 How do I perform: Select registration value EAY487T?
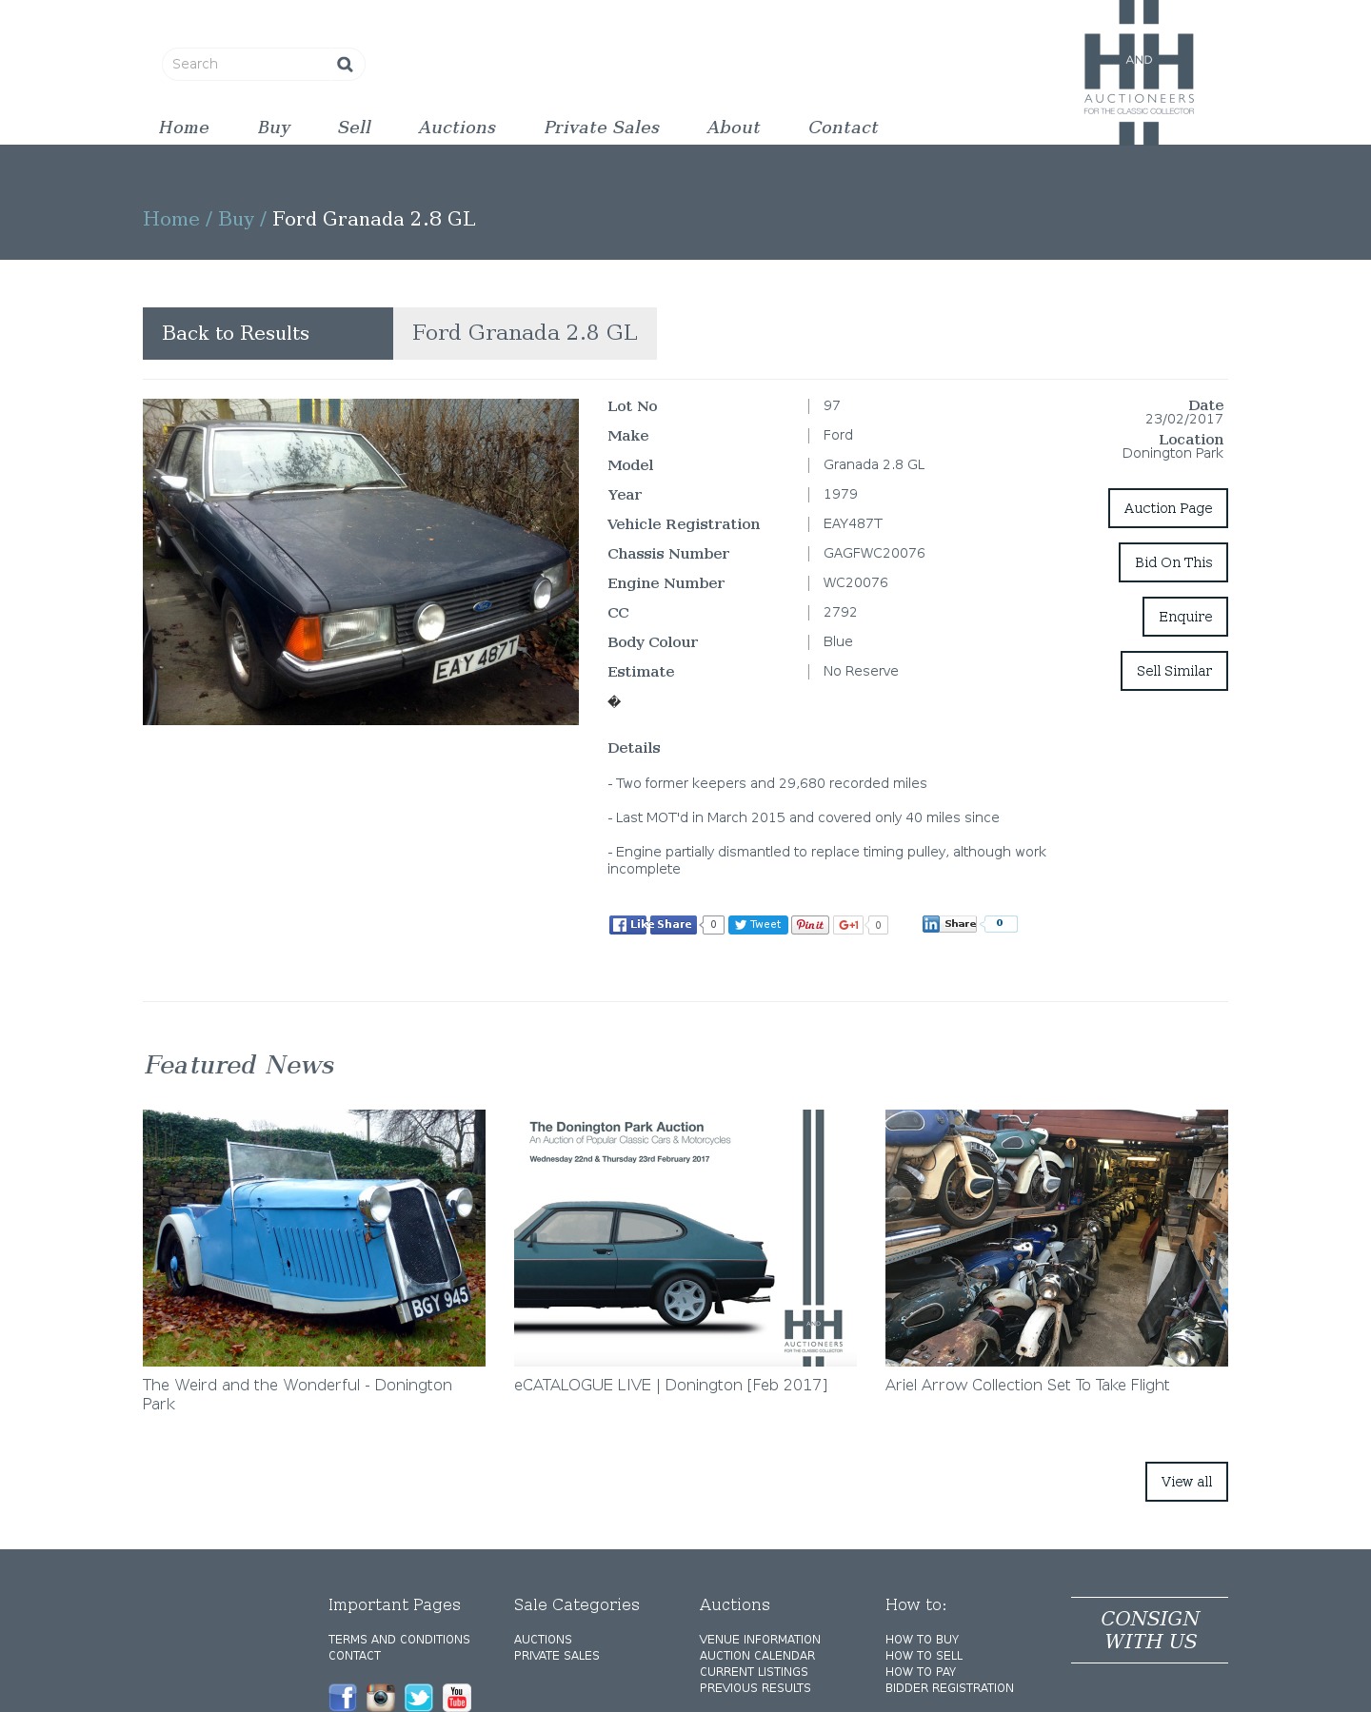[853, 523]
